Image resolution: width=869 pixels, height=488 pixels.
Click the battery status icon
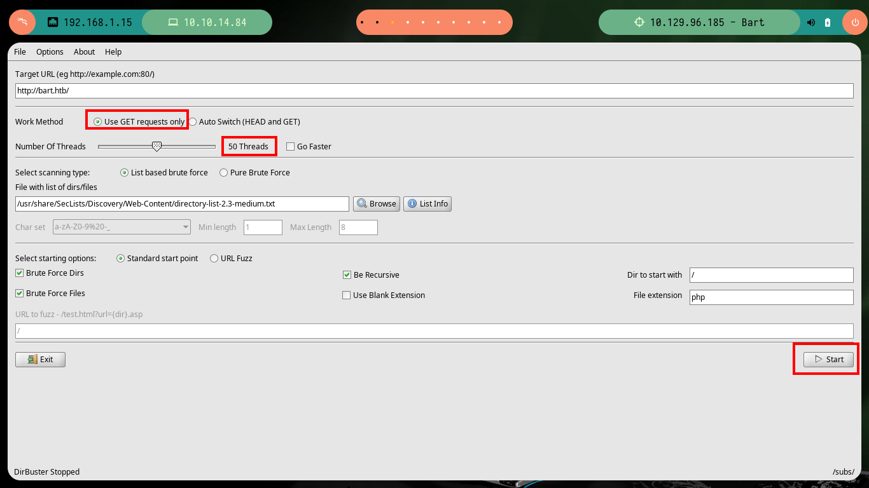click(828, 22)
